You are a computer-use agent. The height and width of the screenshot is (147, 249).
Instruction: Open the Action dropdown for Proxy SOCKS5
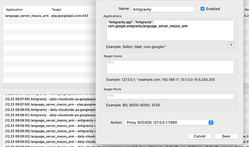pos(169,123)
